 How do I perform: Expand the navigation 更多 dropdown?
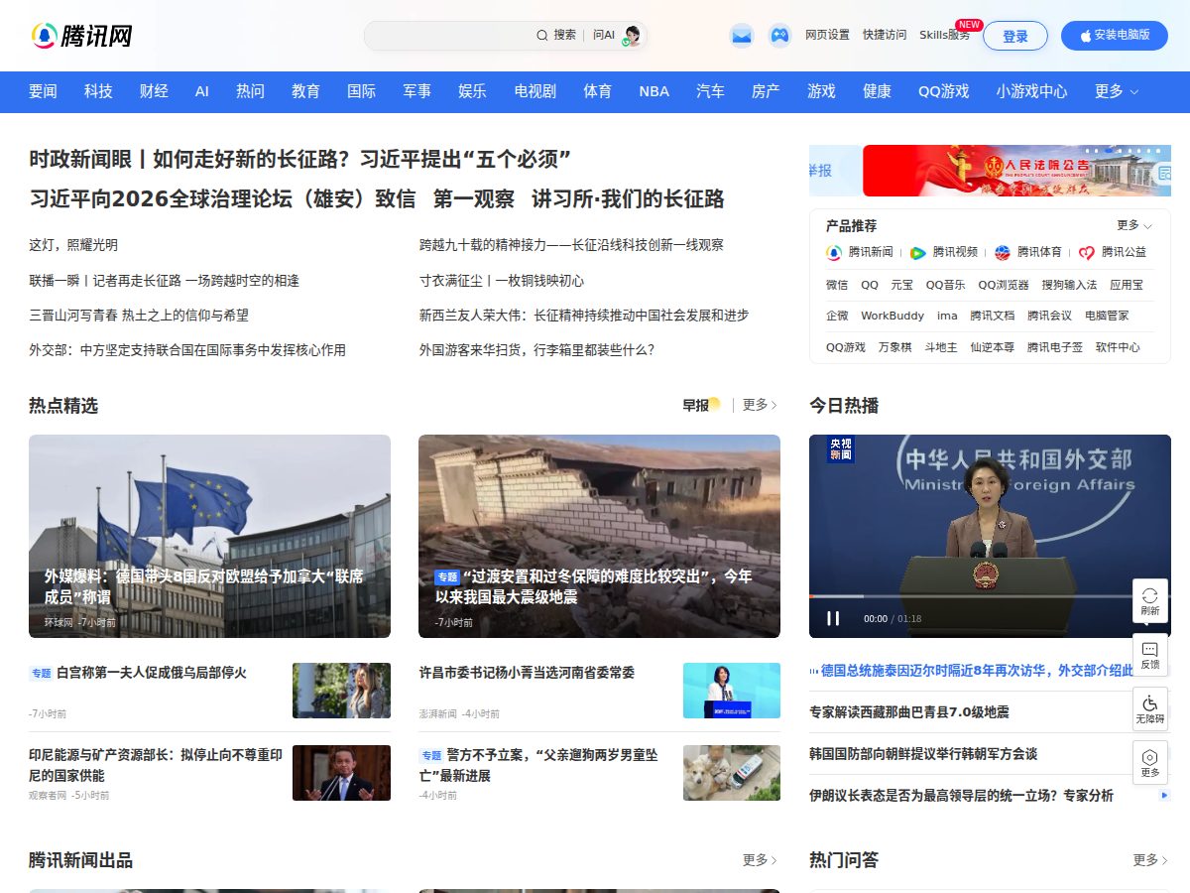pos(1117,91)
